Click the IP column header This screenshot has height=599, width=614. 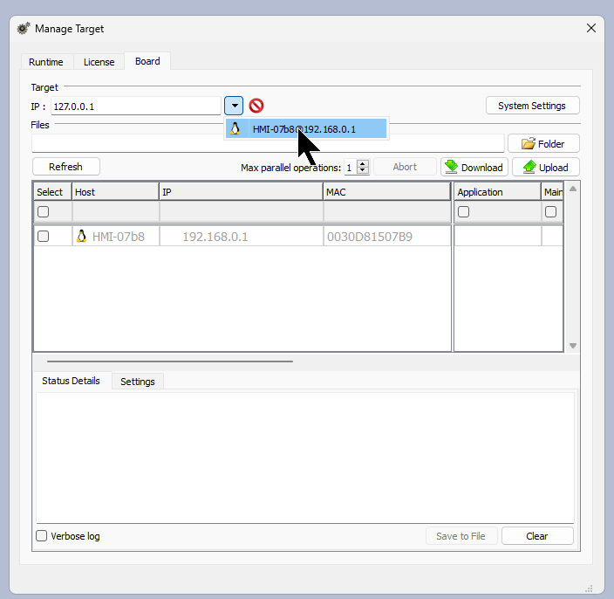point(242,192)
